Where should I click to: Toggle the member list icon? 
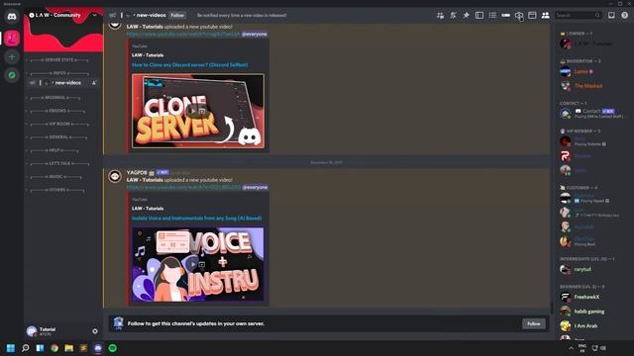pos(546,16)
